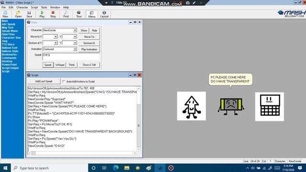306x172 pixels.
Task: Select Balloon Font in sidebar
Action: tap(10, 48)
